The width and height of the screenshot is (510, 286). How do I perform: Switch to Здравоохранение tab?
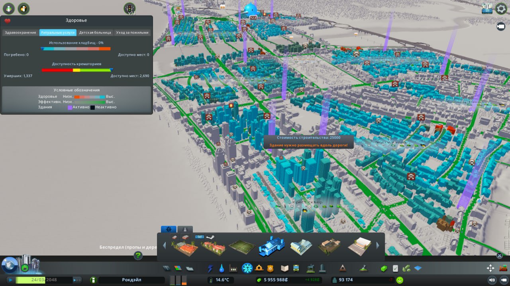click(21, 33)
